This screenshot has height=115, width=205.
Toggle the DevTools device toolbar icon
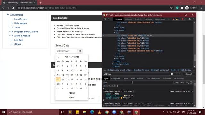(109, 19)
